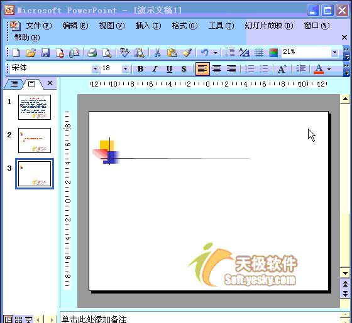Open the font color dropdown arrow
Image resolution: width=352 pixels, height=323 pixels.
pyautogui.click(x=329, y=69)
